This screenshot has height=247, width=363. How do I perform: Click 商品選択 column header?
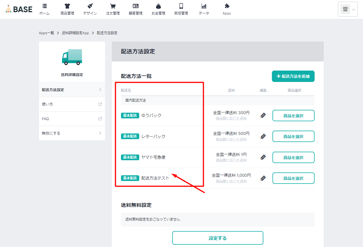pyautogui.click(x=294, y=90)
